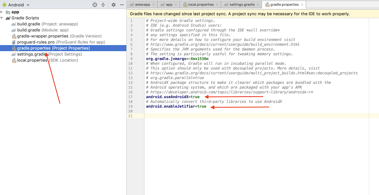Click the text file icon beside proguard-rules.pro

point(14,42)
